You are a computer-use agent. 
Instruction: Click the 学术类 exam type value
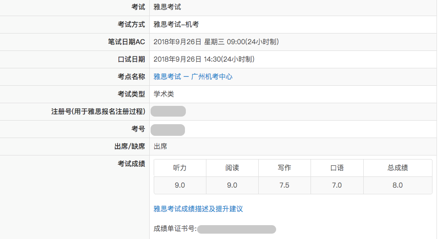click(164, 94)
